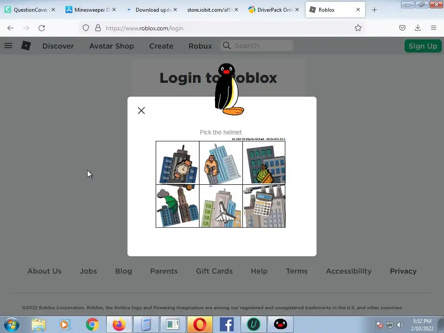Close the store.iobit.com tab
Image resolution: width=444 pixels, height=333 pixels.
[x=236, y=10]
